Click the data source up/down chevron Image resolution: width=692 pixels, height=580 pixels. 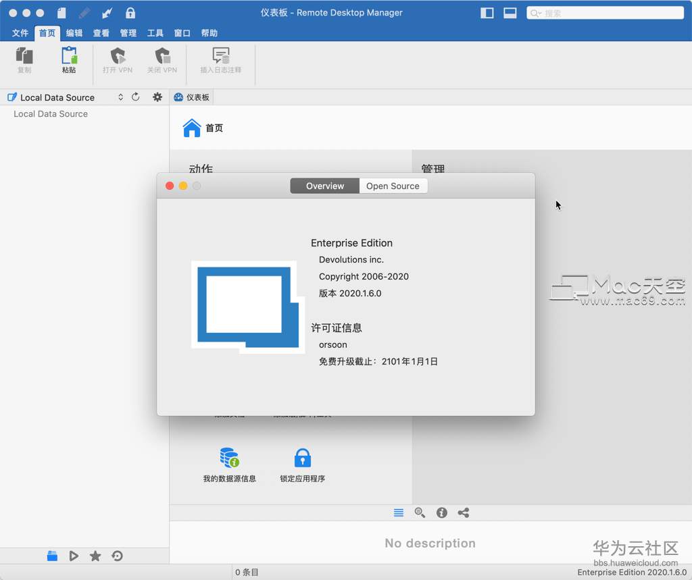[120, 97]
